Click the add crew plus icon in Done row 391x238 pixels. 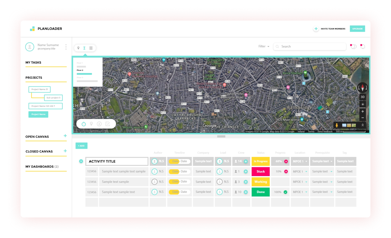(x=246, y=192)
